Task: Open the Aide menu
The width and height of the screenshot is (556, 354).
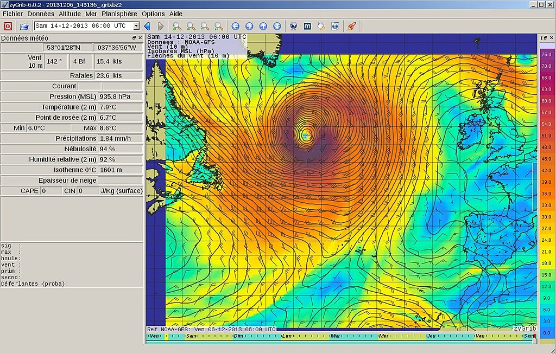Action: pyautogui.click(x=176, y=14)
